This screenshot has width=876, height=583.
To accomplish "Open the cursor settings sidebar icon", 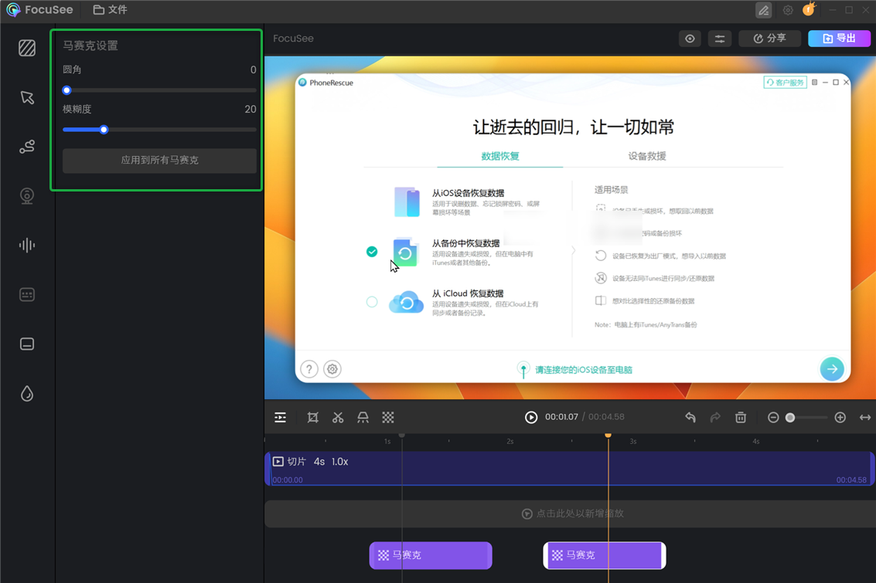I will 27,97.
